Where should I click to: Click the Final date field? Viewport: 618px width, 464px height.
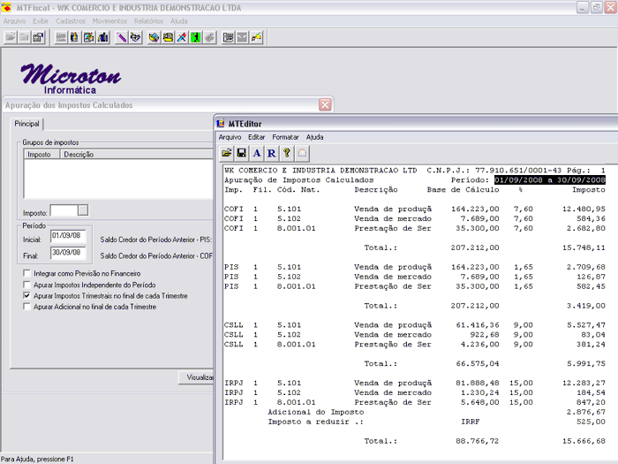(66, 252)
